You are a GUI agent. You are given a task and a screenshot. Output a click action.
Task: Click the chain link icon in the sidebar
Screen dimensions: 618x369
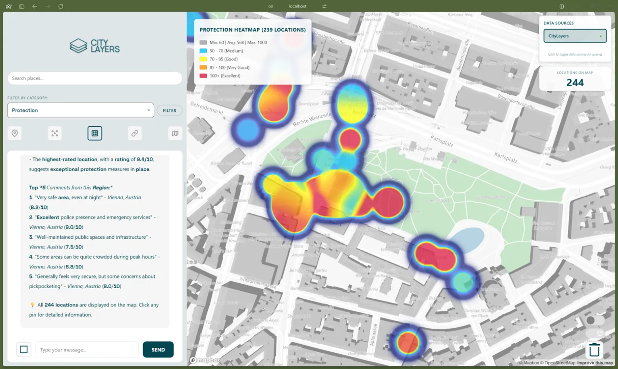(x=135, y=133)
